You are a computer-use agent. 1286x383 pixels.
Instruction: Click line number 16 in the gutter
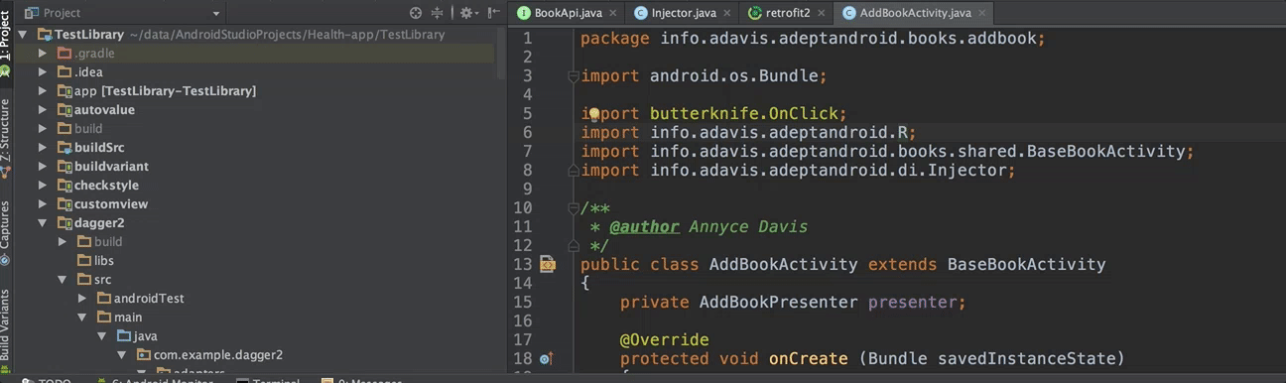[523, 321]
